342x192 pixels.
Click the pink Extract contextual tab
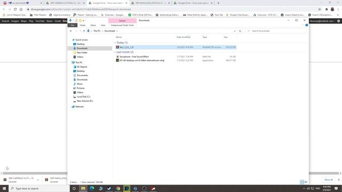122,21
